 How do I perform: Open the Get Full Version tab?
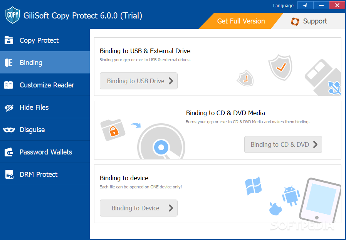(x=241, y=21)
